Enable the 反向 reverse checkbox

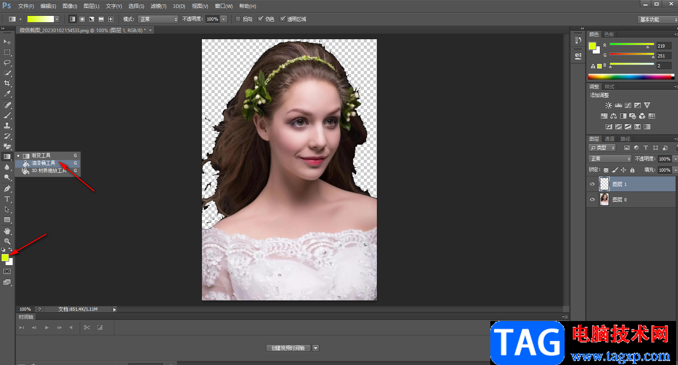click(238, 19)
